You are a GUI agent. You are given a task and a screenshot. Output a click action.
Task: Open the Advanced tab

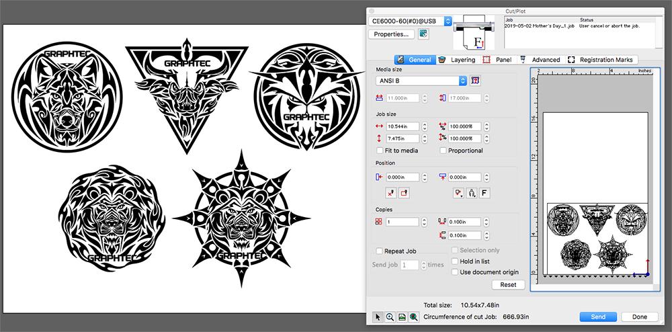tap(540, 60)
